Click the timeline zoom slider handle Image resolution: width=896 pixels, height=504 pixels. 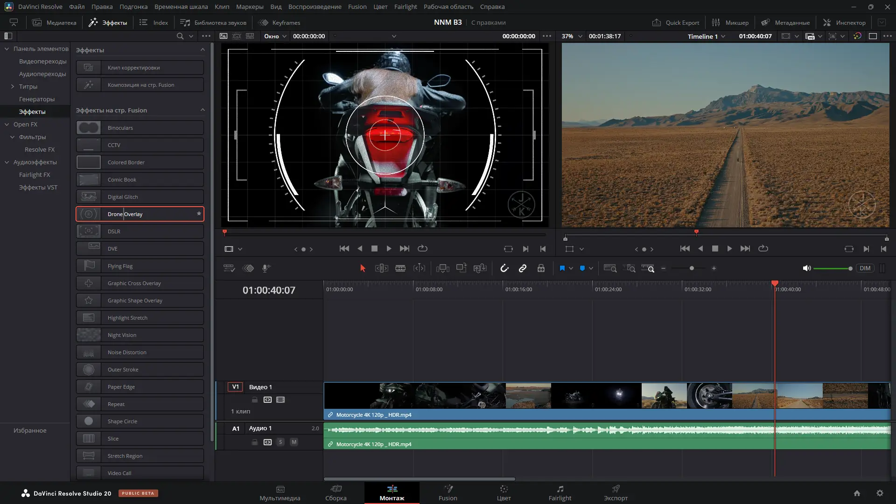[692, 268]
